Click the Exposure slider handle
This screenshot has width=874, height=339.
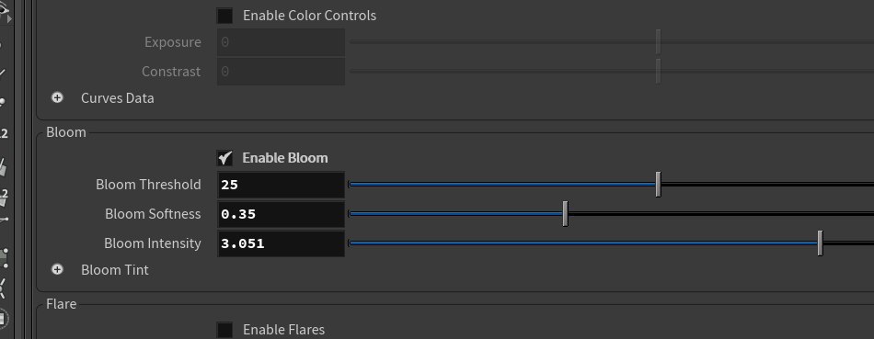(x=658, y=41)
